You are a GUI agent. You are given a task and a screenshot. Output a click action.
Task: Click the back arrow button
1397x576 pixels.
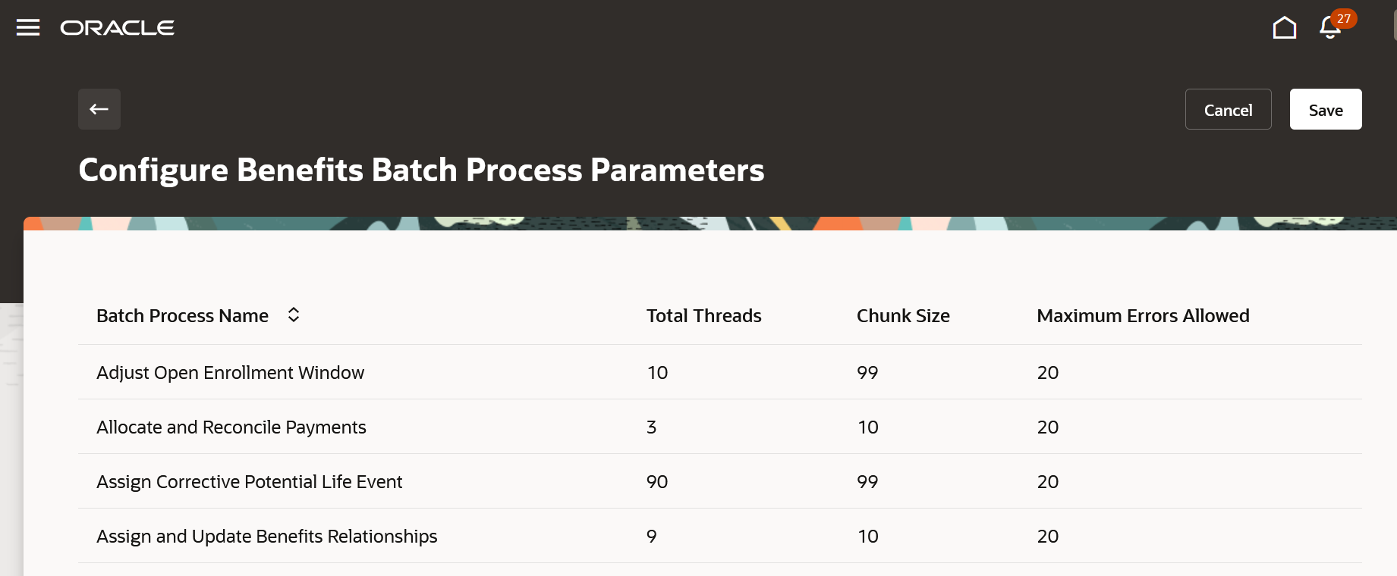[99, 109]
